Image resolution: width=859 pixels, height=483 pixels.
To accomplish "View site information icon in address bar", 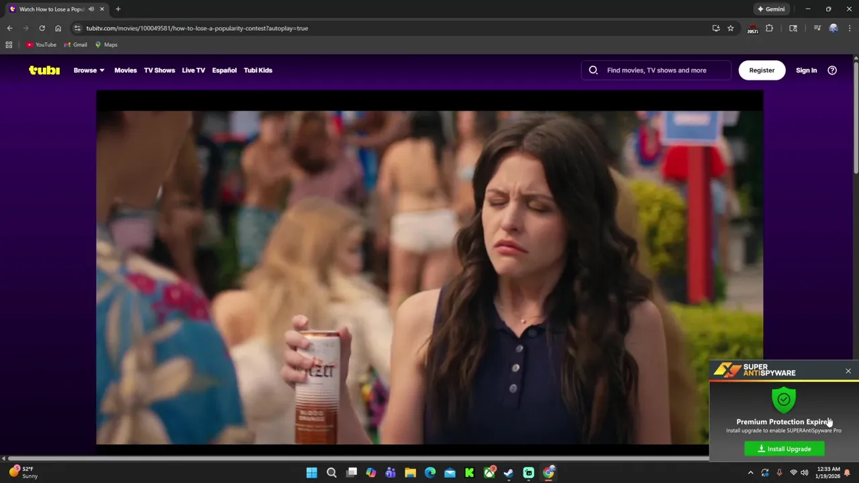I will point(77,28).
